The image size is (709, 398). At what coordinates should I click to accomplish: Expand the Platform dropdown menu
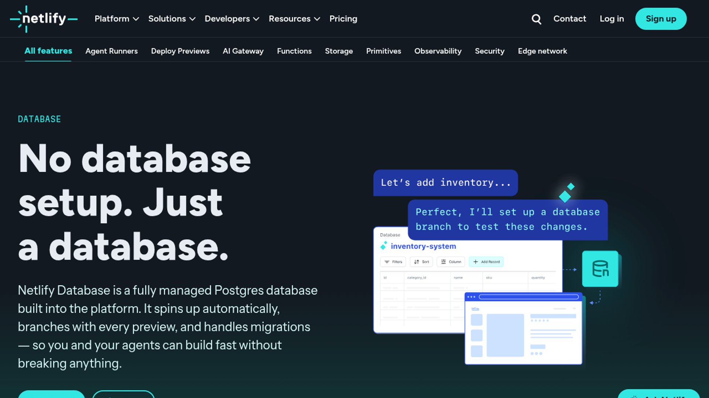(x=117, y=19)
